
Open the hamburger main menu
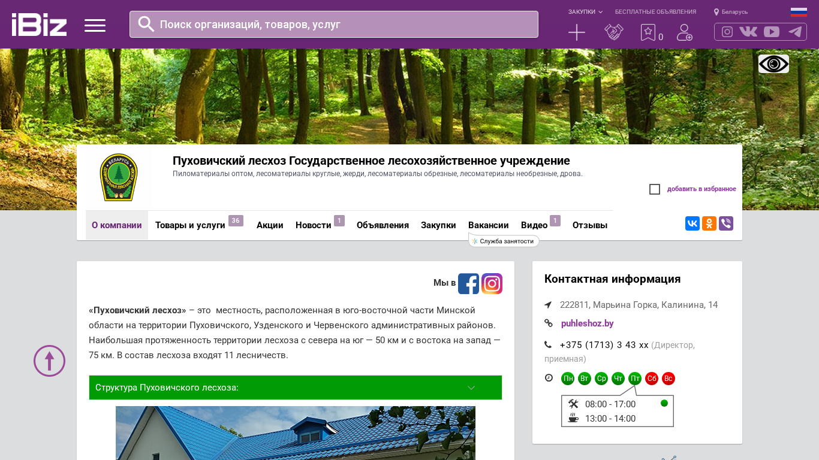coord(95,25)
